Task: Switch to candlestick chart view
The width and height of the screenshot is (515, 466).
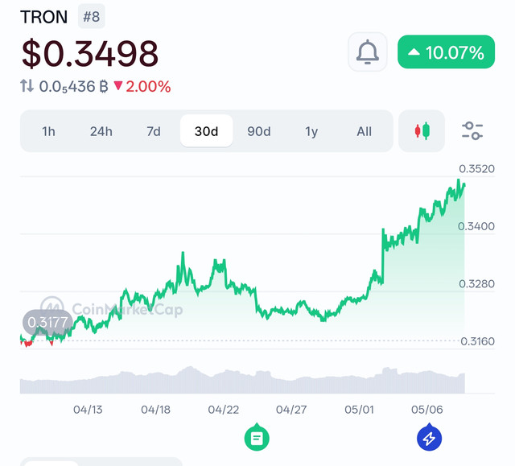Action: pos(422,131)
